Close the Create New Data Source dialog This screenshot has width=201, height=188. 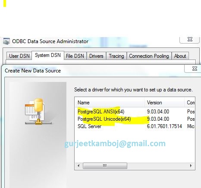[x=195, y=69]
